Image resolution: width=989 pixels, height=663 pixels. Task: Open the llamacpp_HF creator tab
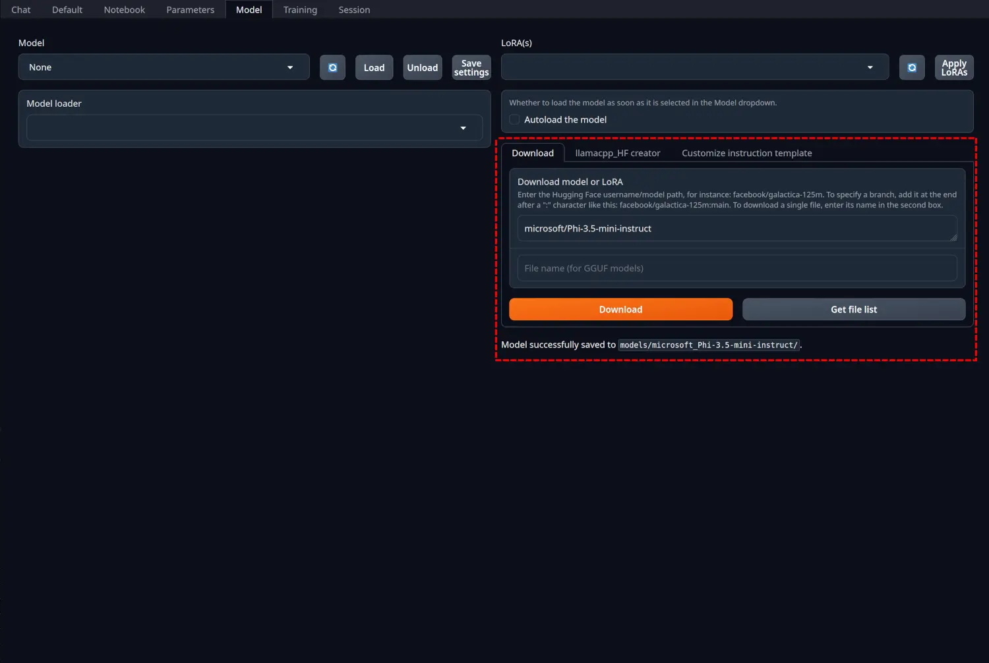pyautogui.click(x=617, y=153)
